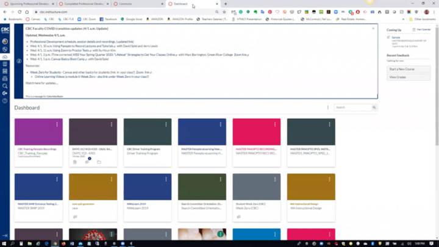
Task: Click the pink MASTER PANOPTO RECORDING tile
Action: [x=257, y=132]
